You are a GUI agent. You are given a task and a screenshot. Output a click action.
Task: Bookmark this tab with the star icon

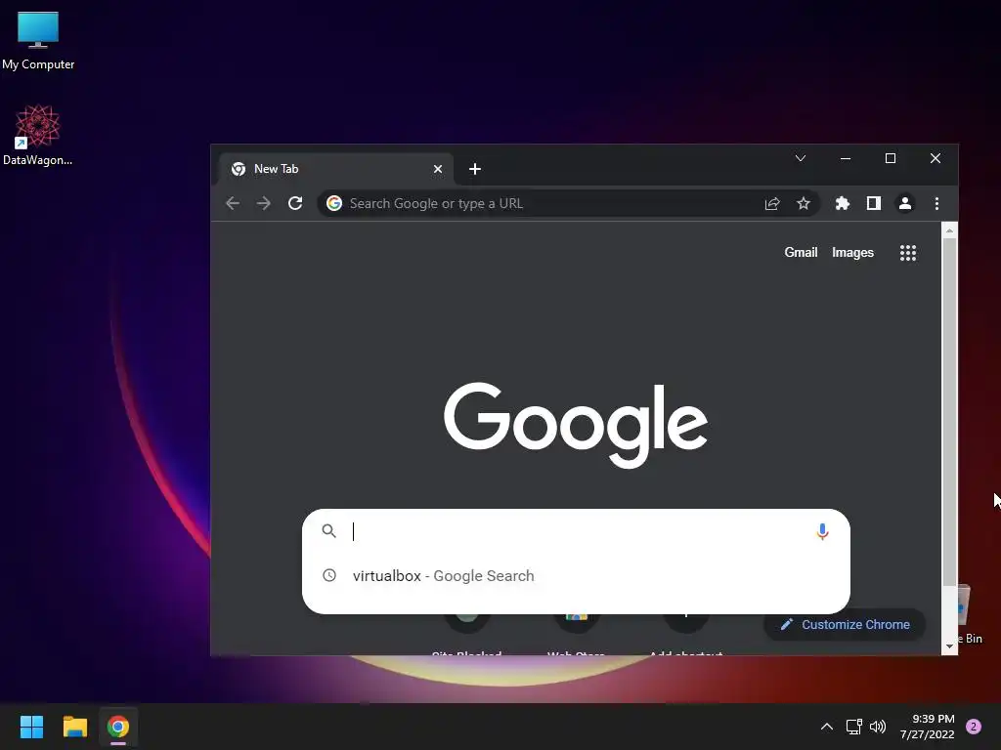pos(804,203)
